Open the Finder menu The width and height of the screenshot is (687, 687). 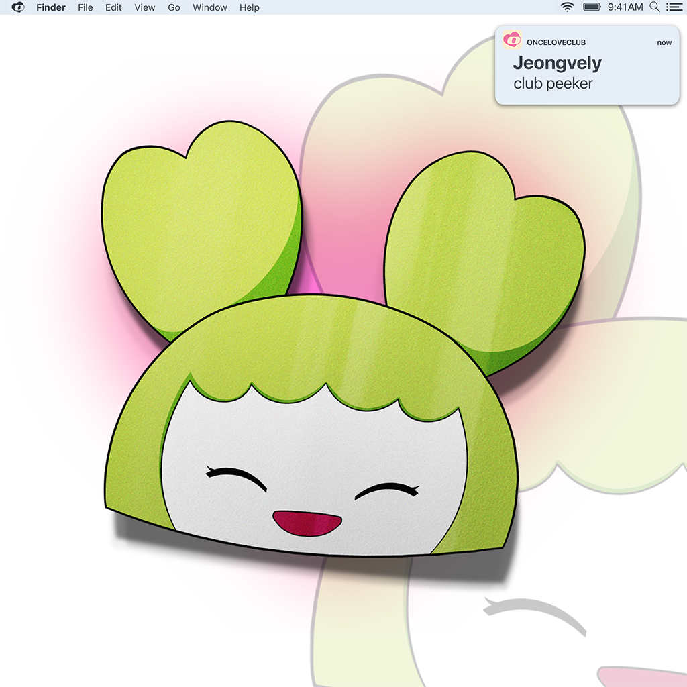(51, 7)
